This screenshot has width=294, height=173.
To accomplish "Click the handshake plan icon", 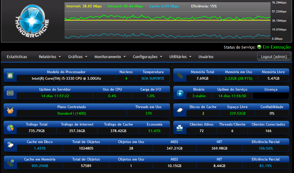I will coord(10,110).
